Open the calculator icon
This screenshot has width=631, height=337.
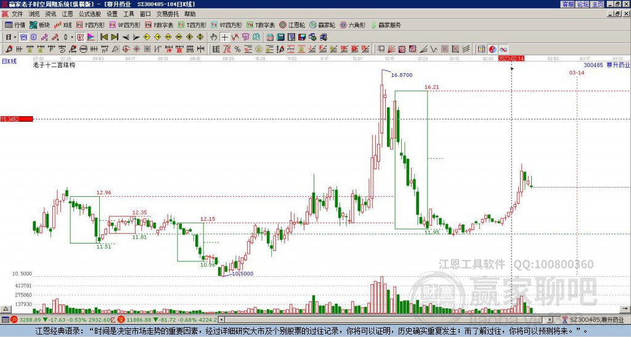pos(280,38)
